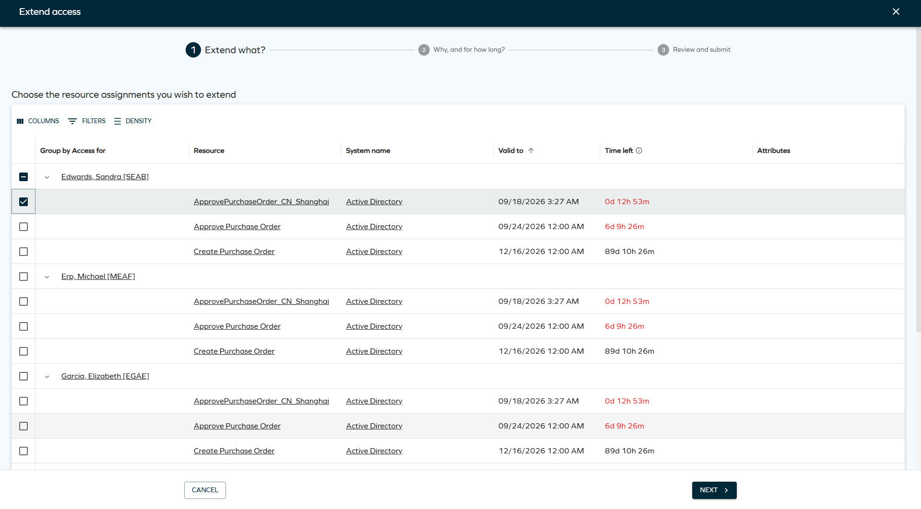Screen dimensions: 921x509
Task: Open Elizabeth's ApprovePurchaseOrder_CN_Shanghai resource link
Action: pyautogui.click(x=261, y=401)
